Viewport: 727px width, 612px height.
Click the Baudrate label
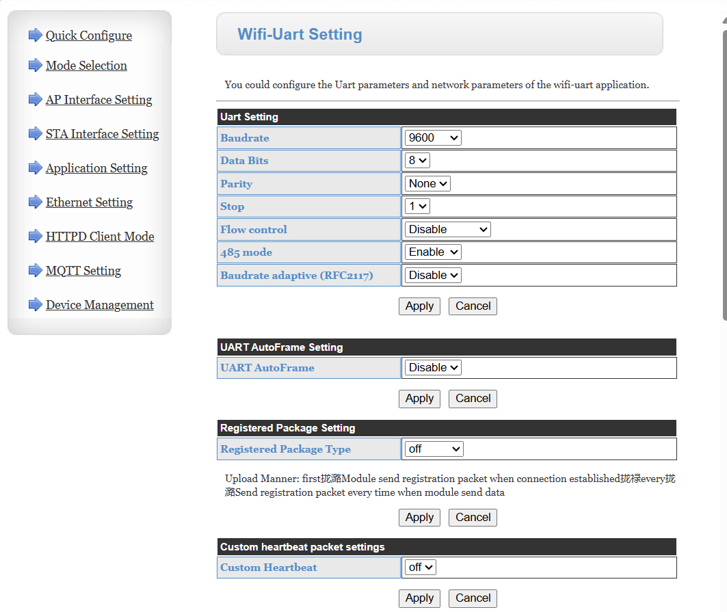tap(244, 138)
